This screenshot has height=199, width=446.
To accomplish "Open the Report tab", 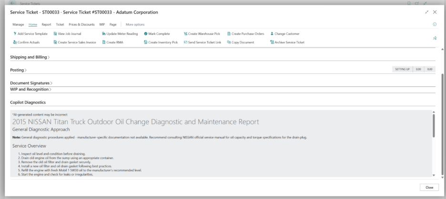I will [46, 24].
